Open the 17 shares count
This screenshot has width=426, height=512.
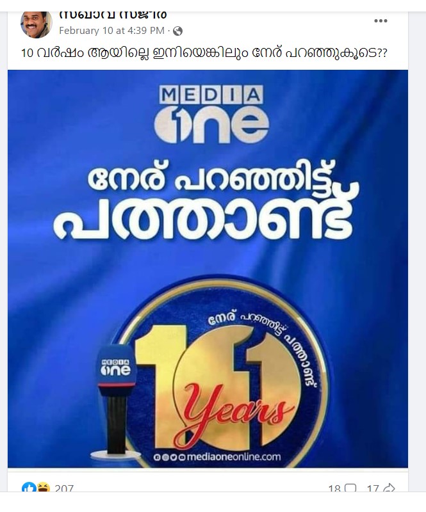[x=373, y=488]
